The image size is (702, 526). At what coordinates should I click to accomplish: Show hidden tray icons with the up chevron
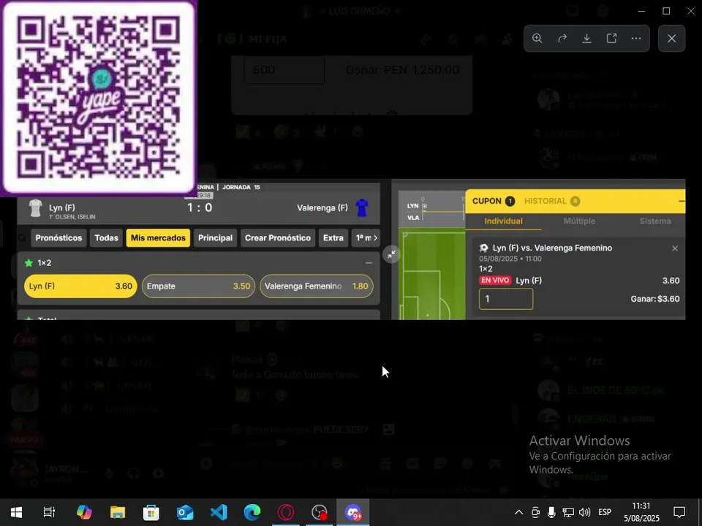pyautogui.click(x=518, y=512)
